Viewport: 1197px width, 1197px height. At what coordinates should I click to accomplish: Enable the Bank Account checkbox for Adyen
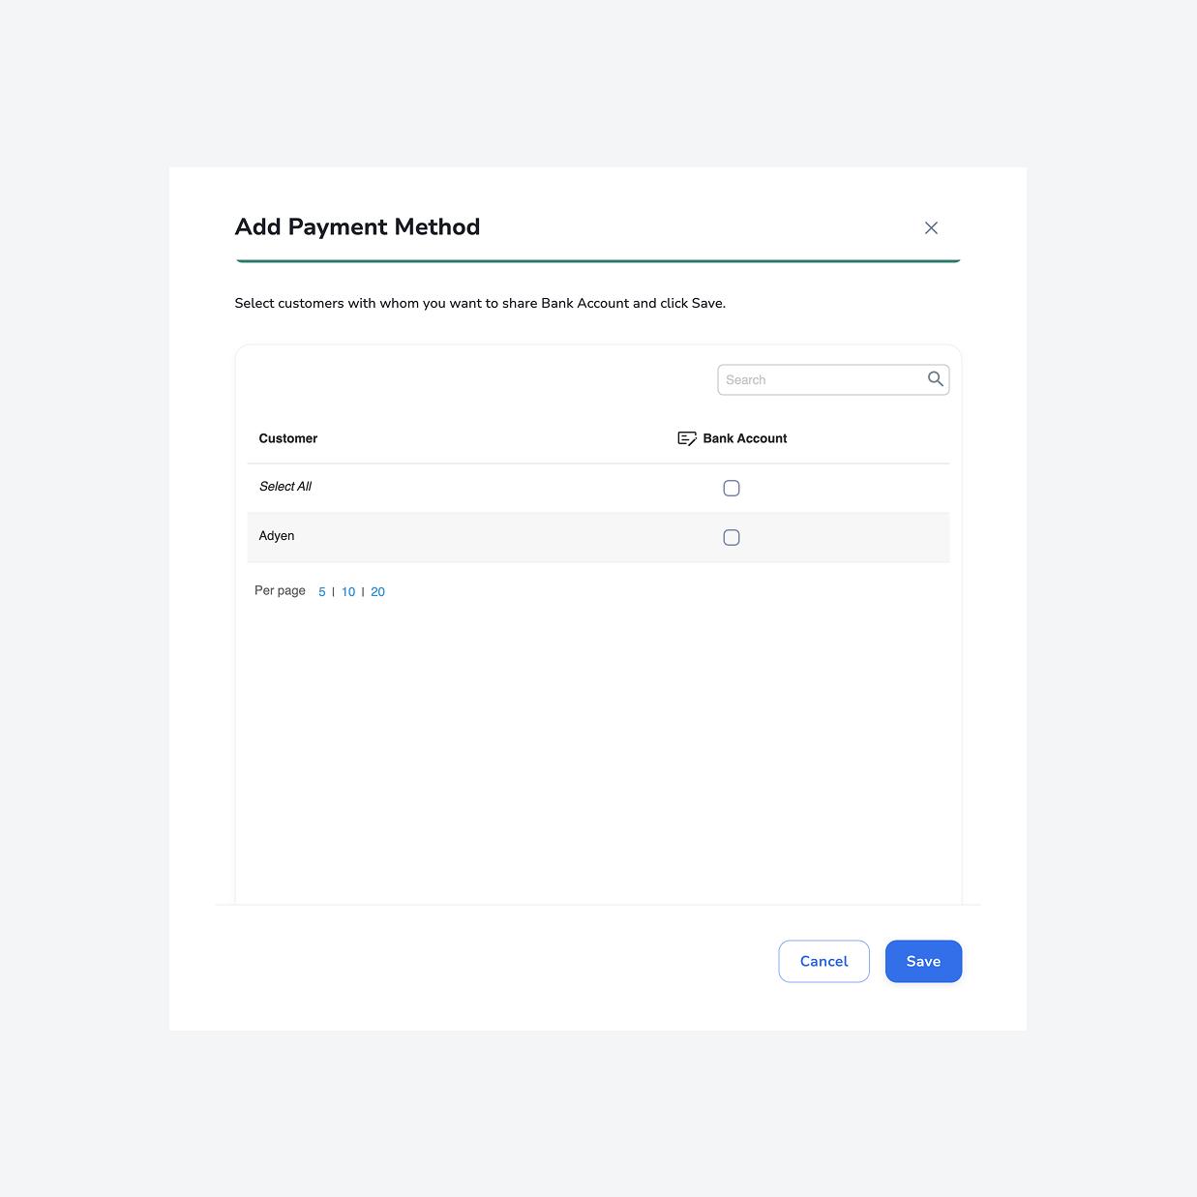731,537
